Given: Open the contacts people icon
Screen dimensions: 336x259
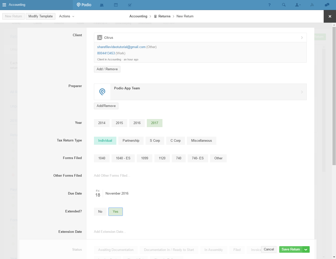Looking at the screenshot, I should (x=102, y=5).
